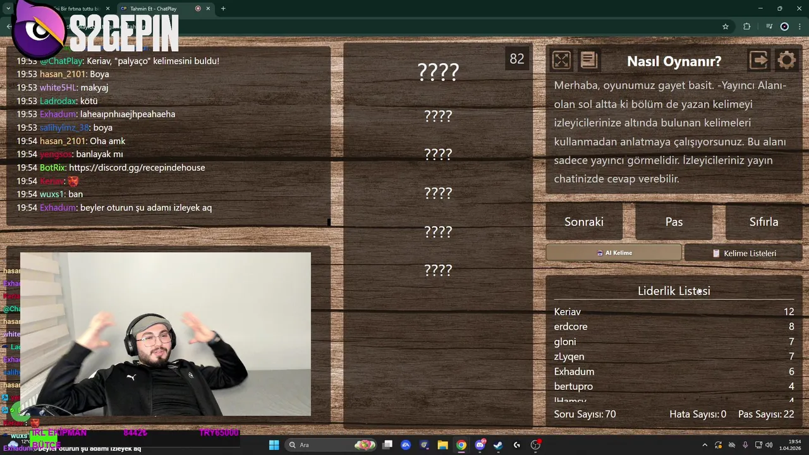Switch to Chrome in the taskbar
The height and width of the screenshot is (455, 809).
(461, 445)
